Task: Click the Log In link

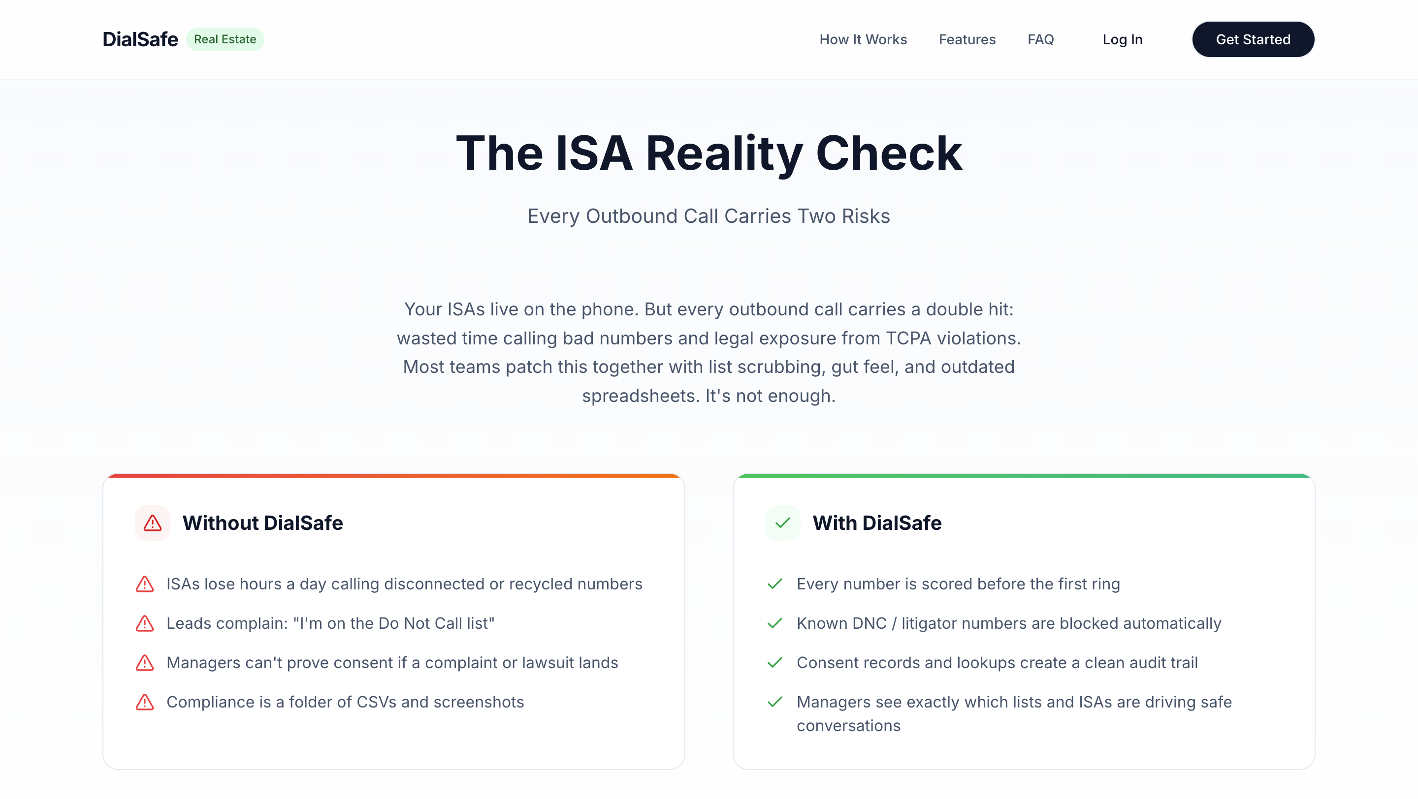Action: coord(1123,39)
